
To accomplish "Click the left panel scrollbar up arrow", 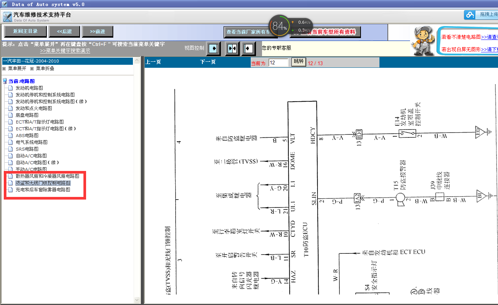I will [137, 61].
